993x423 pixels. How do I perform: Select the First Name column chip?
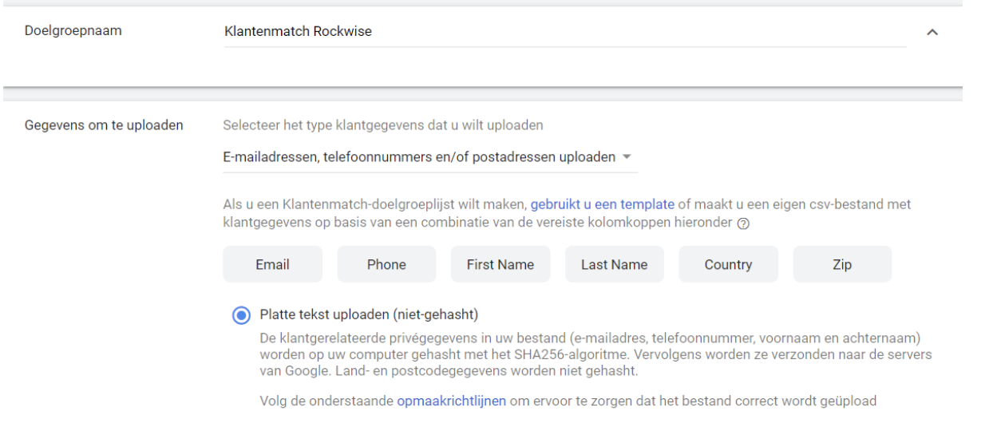500,264
